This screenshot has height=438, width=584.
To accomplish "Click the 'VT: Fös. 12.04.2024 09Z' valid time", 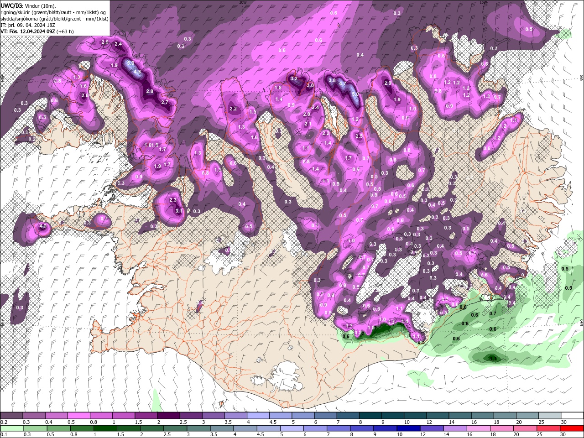I will click(28, 31).
